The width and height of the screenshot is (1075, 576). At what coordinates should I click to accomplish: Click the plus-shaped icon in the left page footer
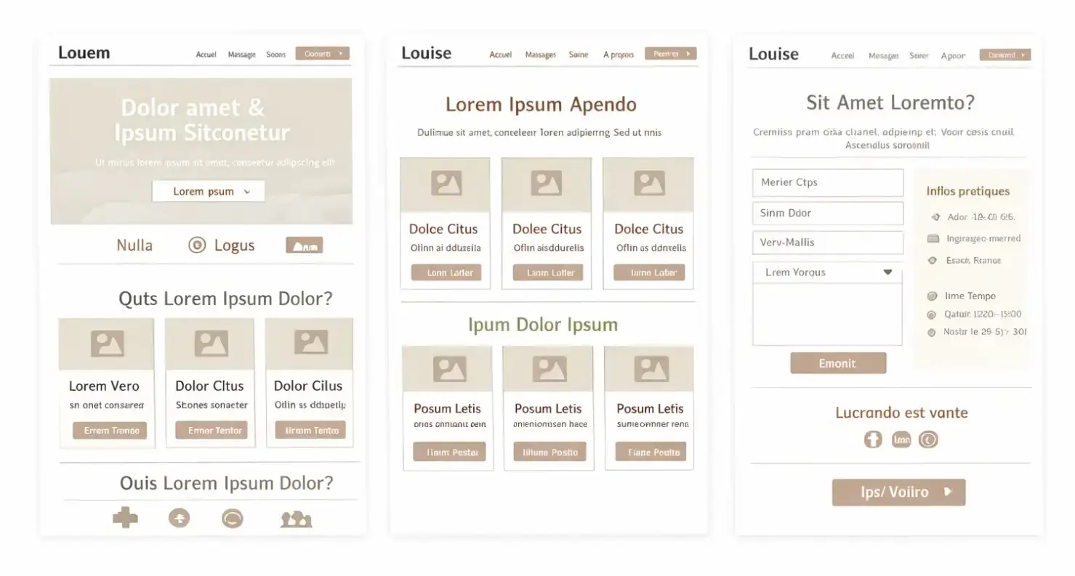[125, 518]
